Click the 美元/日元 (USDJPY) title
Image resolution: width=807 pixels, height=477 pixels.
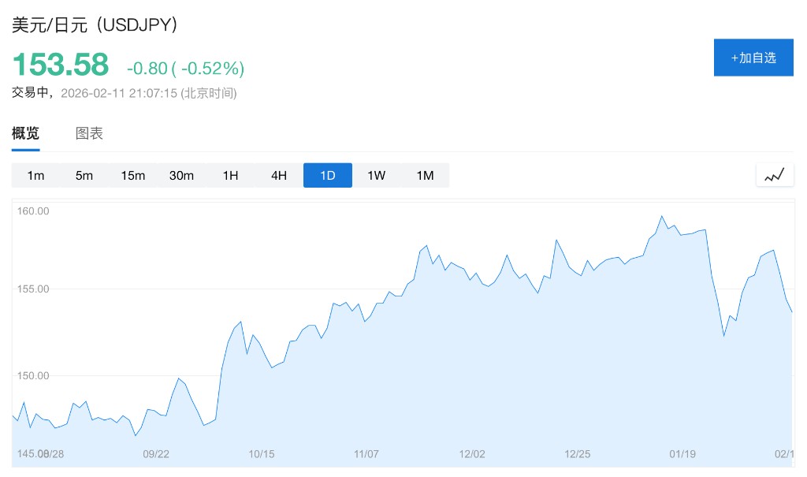pos(95,24)
